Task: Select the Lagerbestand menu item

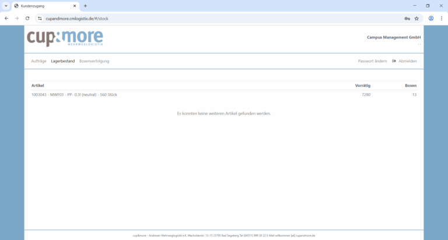Action: point(62,61)
